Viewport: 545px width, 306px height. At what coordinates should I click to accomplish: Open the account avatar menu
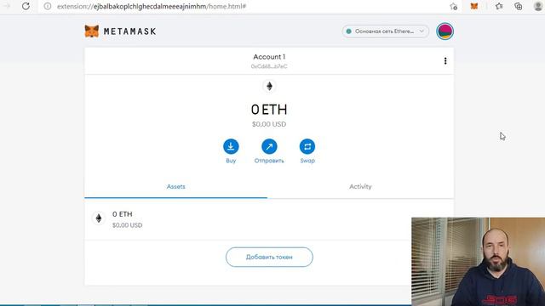pyautogui.click(x=445, y=31)
